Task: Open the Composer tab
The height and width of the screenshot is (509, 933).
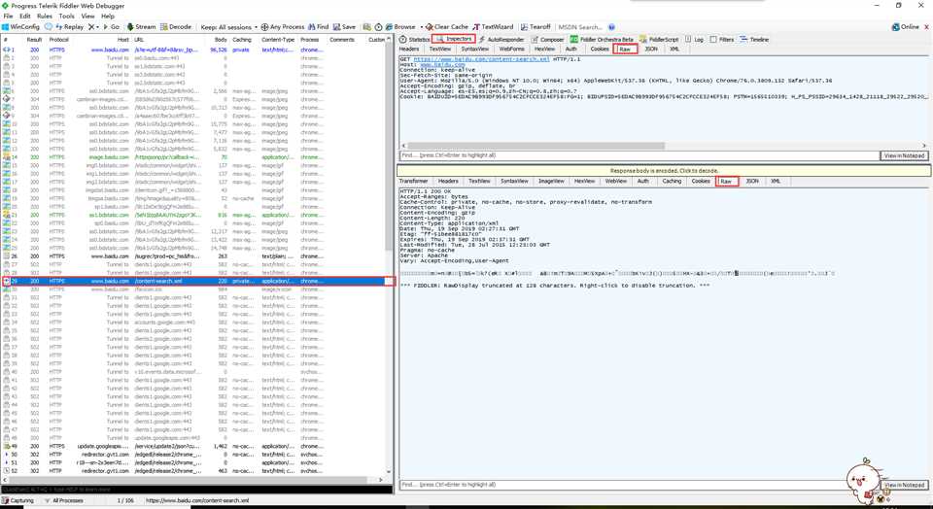Action: point(547,39)
